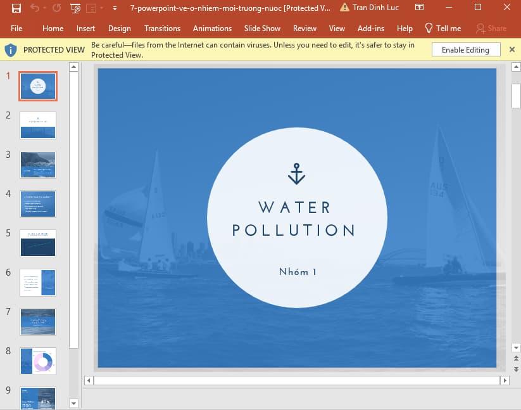521x410 pixels.
Task: Click the Undo icon
Action: 36,8
